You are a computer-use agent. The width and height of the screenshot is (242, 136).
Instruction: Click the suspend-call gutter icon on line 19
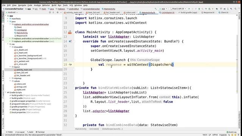(x=70, y=65)
